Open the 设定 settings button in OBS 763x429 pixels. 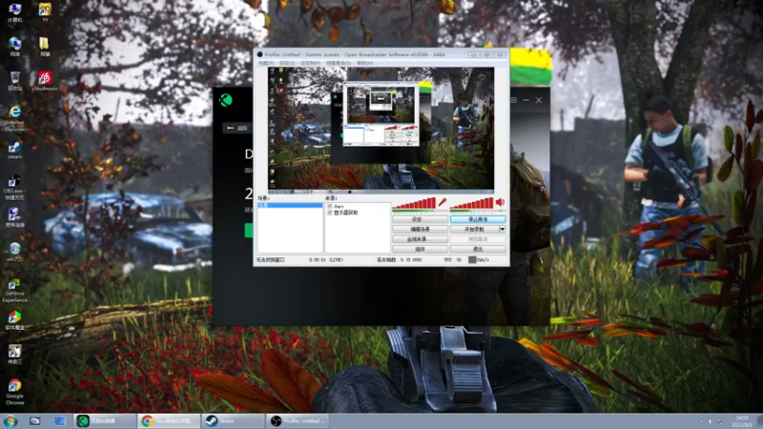420,219
